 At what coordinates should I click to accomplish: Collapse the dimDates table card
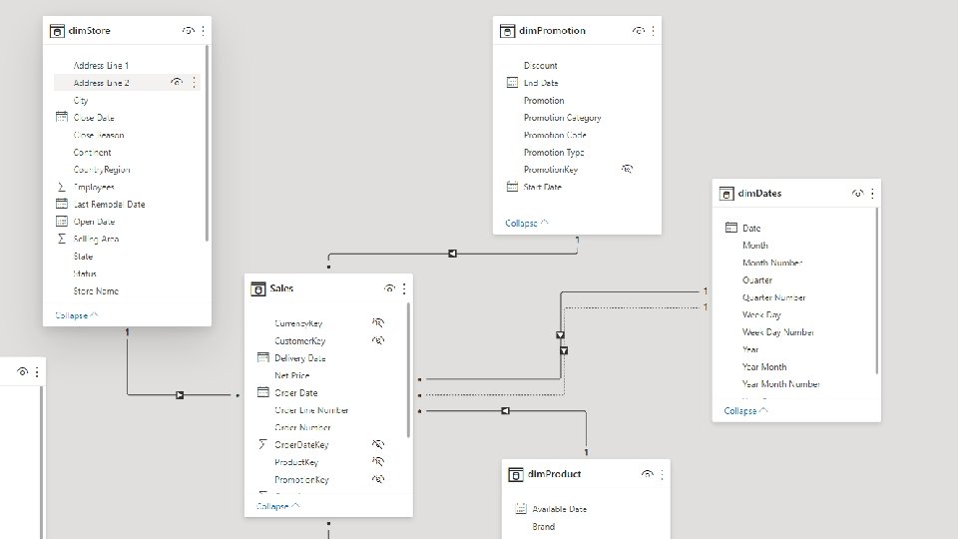point(745,410)
